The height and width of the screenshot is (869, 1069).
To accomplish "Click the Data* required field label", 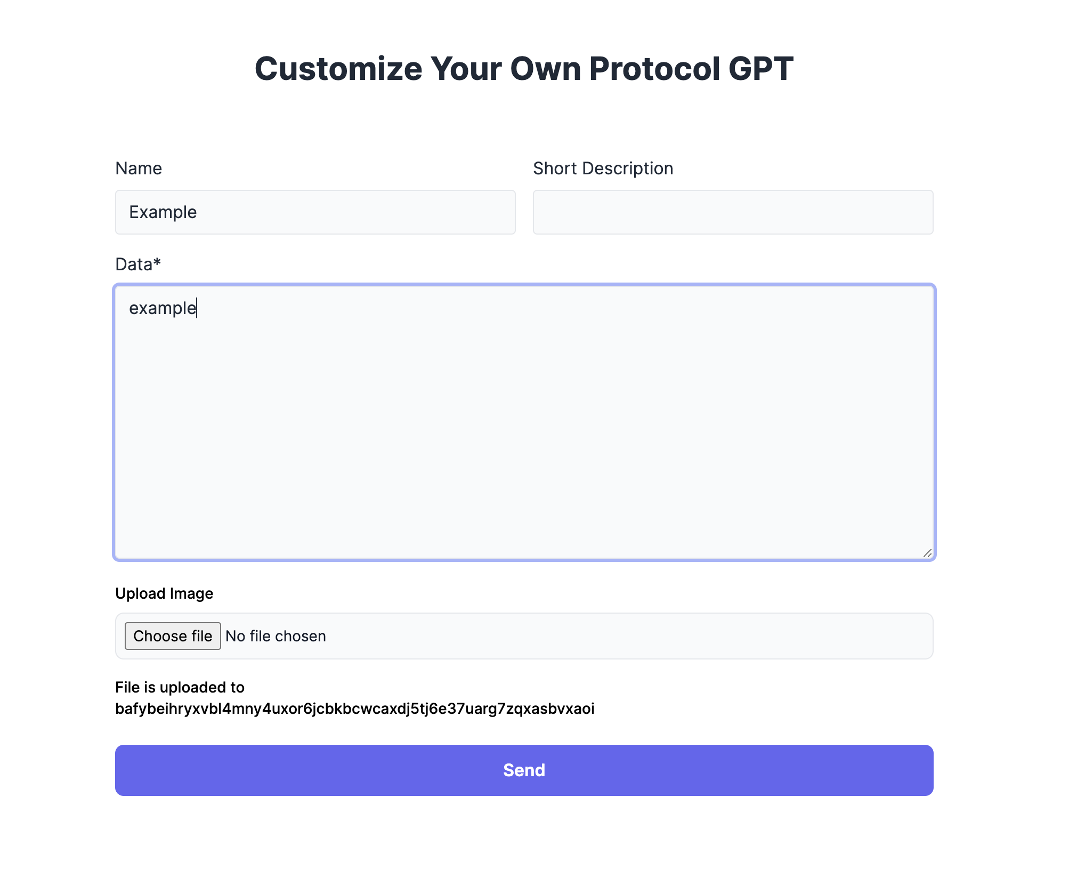I will point(137,263).
